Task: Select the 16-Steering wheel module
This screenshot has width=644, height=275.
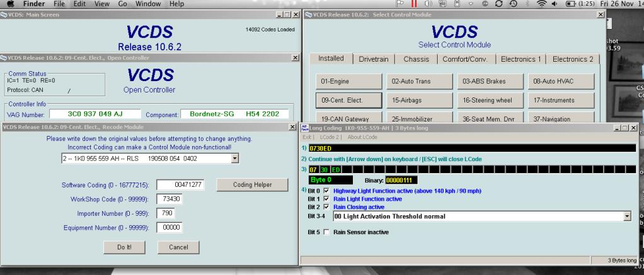Action: (490, 100)
